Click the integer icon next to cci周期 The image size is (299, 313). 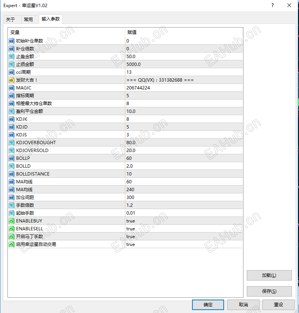[x=12, y=72]
